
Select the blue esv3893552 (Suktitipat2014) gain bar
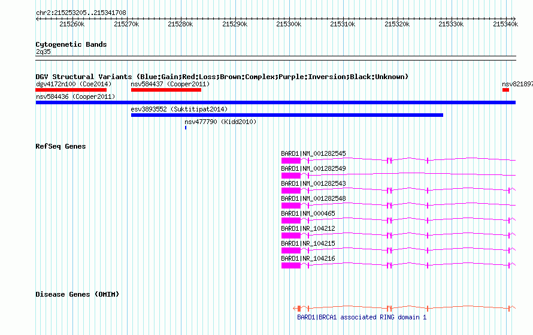pyautogui.click(x=287, y=115)
